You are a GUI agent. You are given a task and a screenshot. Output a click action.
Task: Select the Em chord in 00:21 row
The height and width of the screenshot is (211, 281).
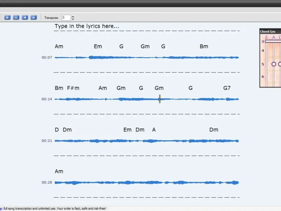point(128,130)
